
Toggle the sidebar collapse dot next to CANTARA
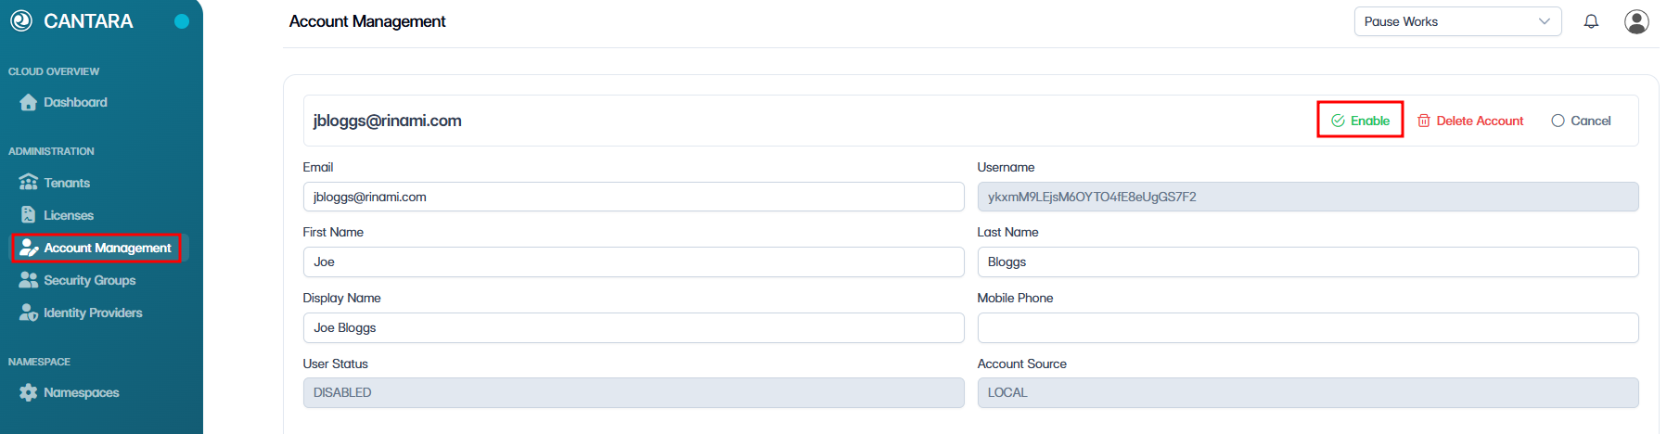tap(182, 21)
